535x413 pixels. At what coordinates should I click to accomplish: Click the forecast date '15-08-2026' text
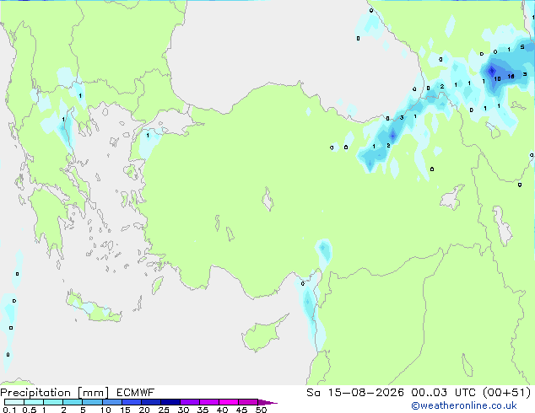366,393
